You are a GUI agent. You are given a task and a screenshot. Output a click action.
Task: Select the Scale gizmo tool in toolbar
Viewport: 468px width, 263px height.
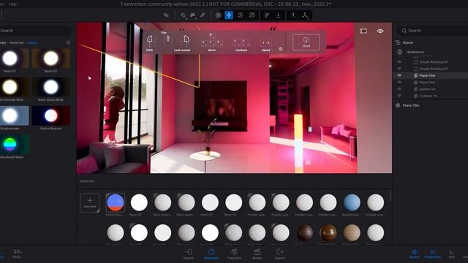click(252, 15)
